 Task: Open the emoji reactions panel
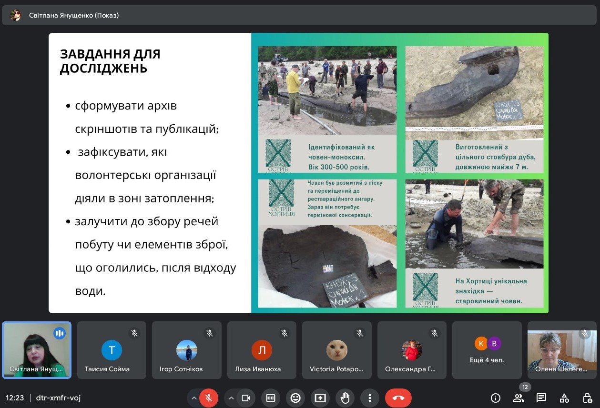(x=295, y=398)
